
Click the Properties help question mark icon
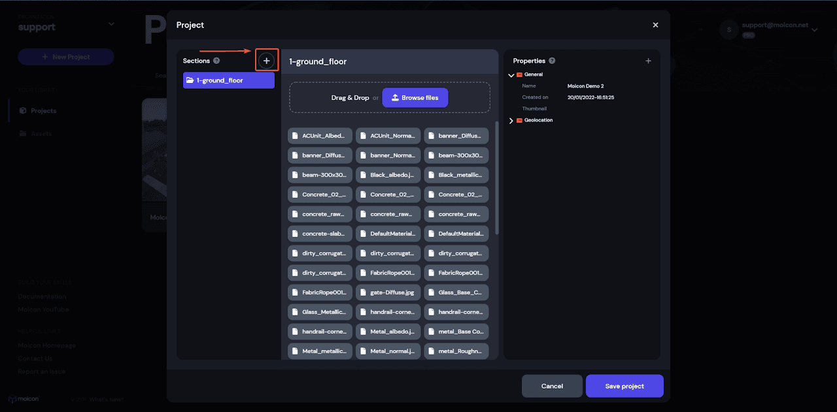tap(552, 61)
